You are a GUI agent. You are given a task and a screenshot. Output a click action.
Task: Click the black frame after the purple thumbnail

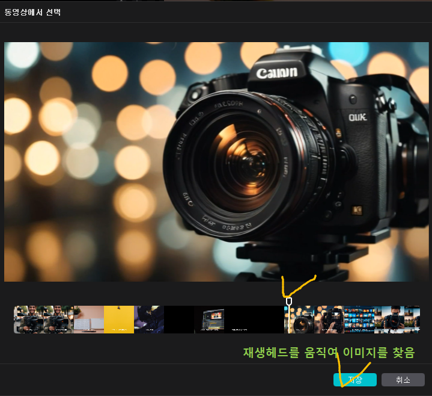click(x=178, y=320)
